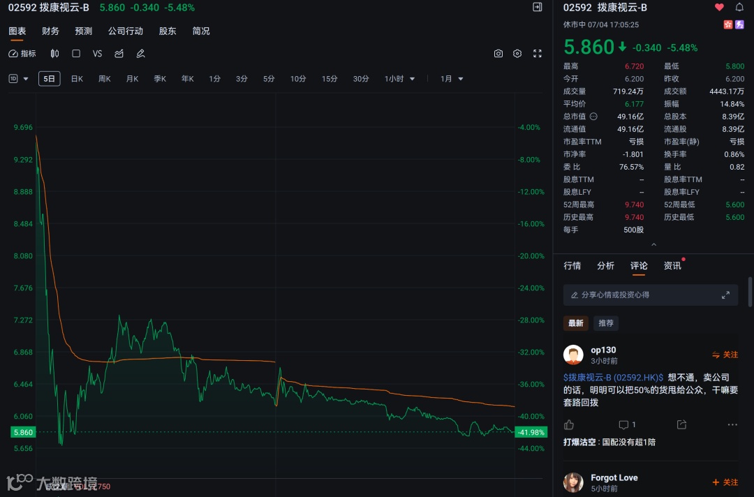Select the 日K timeframe

pos(77,78)
